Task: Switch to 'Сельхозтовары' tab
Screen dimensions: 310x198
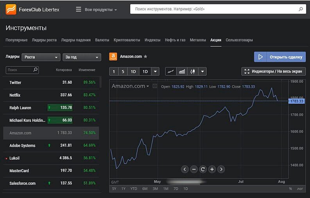Action: tap(239, 40)
